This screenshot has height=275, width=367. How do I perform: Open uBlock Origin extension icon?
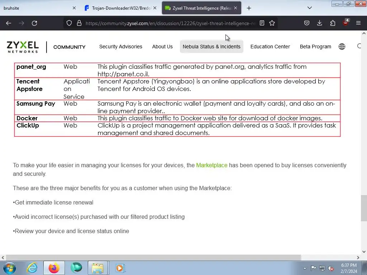tap(346, 23)
